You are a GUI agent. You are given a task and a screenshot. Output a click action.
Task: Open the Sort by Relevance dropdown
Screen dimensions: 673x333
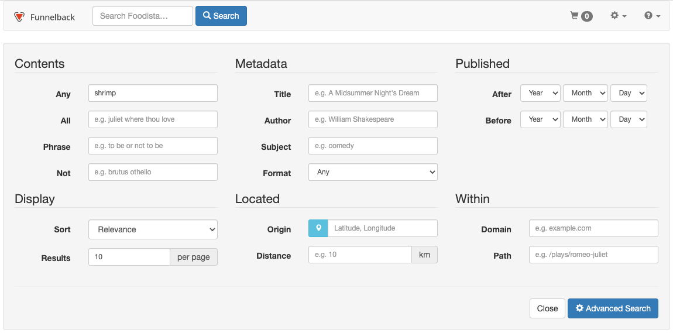point(153,229)
